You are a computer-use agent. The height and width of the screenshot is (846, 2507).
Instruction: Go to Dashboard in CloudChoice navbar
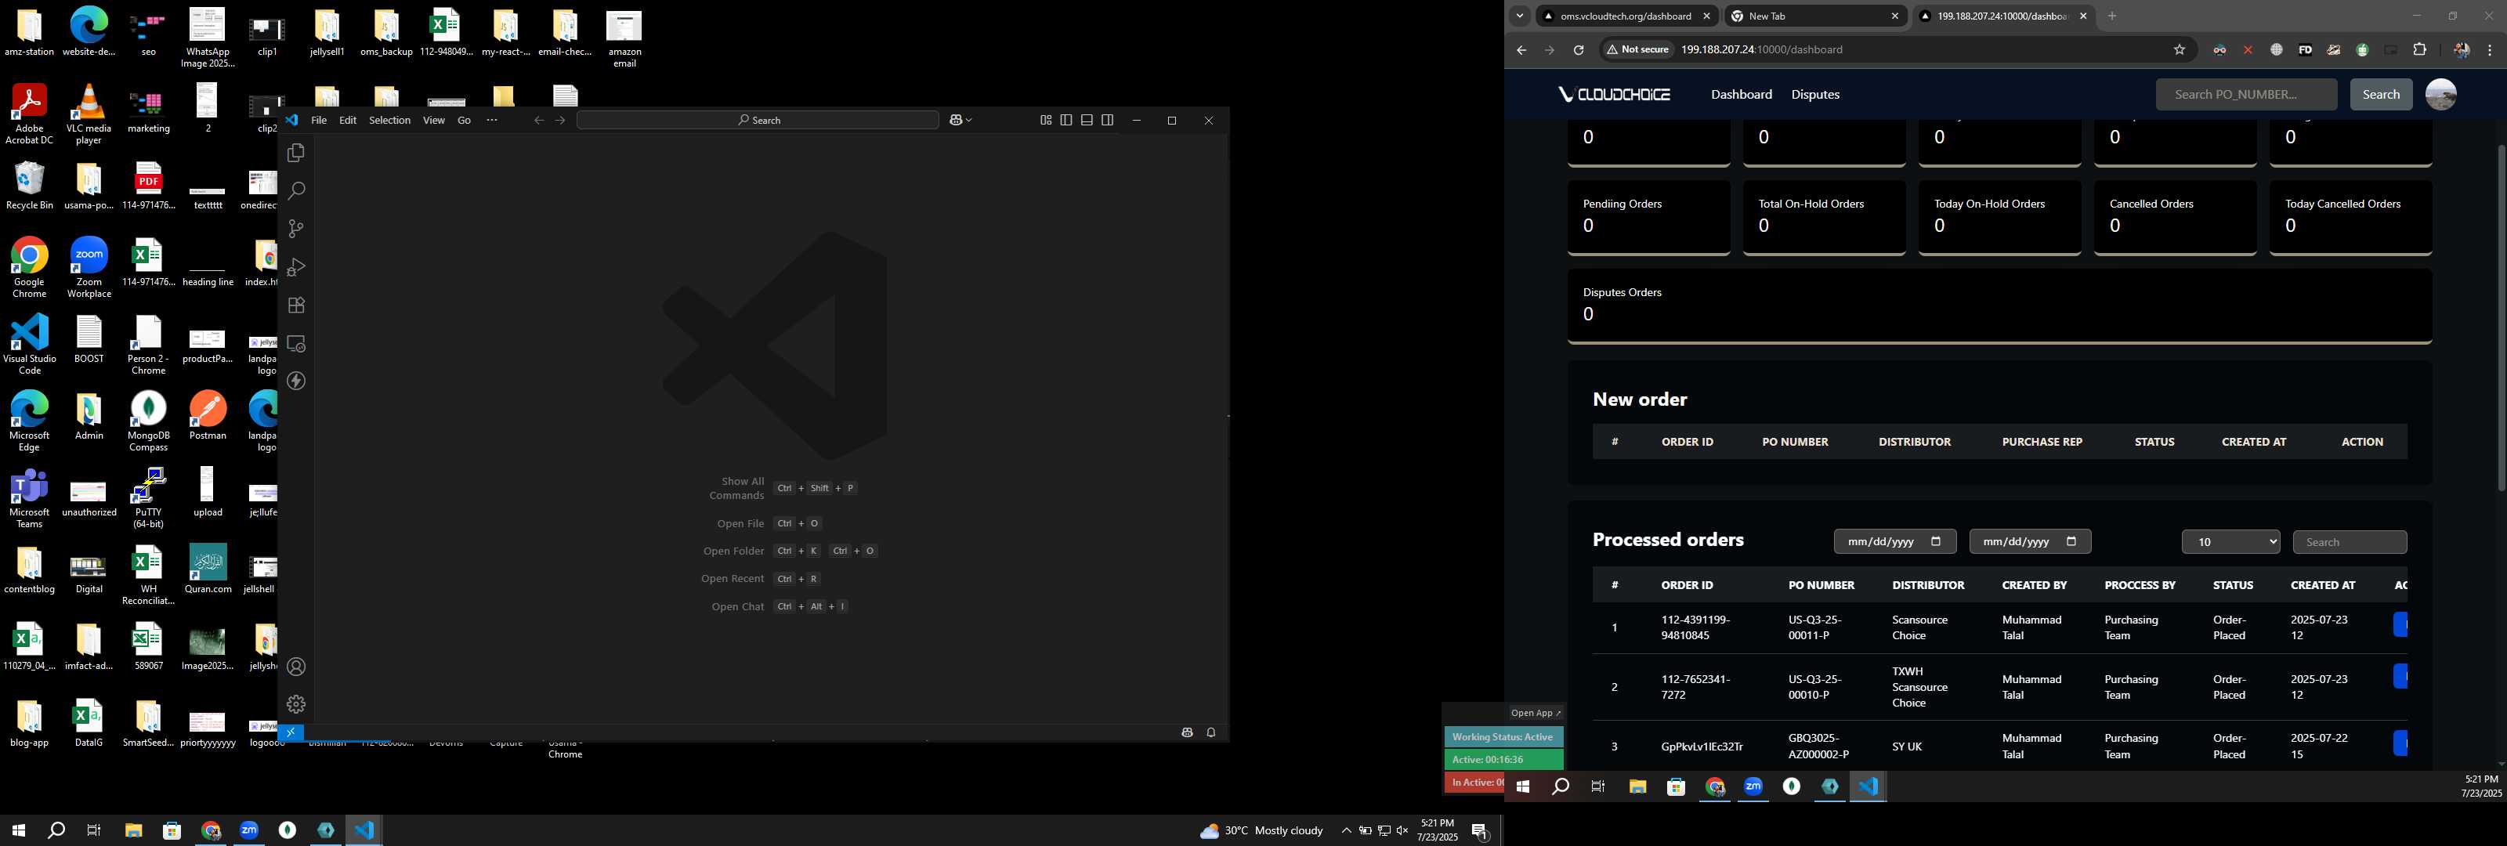1741,95
